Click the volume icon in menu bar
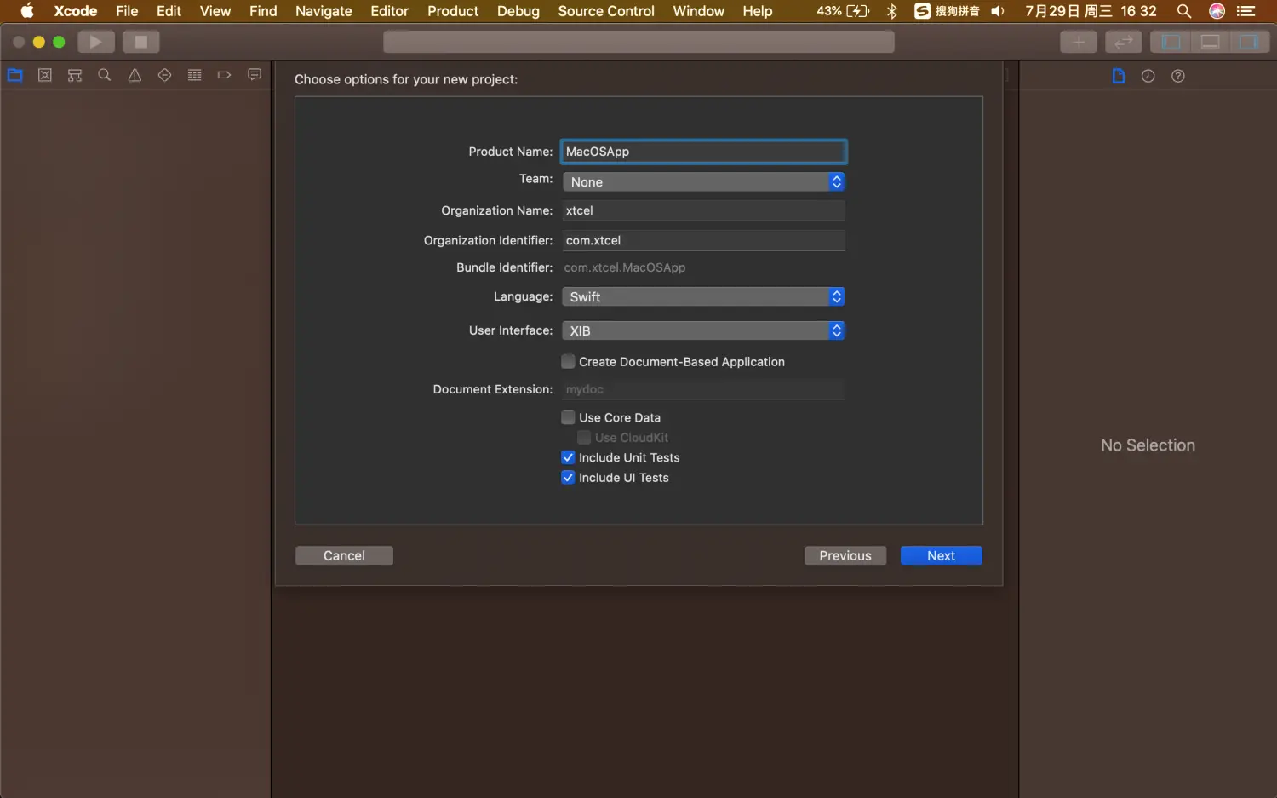This screenshot has height=798, width=1277. pos(998,11)
